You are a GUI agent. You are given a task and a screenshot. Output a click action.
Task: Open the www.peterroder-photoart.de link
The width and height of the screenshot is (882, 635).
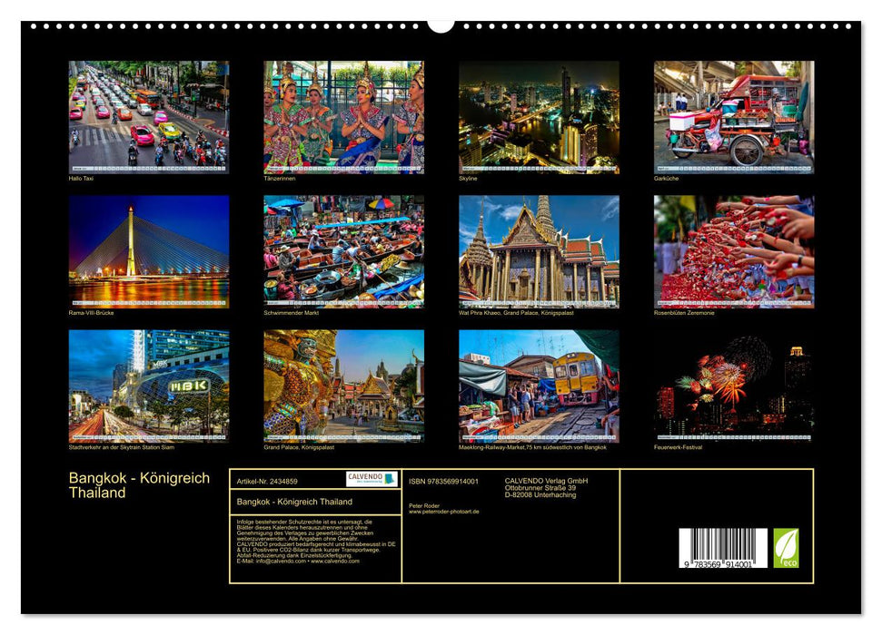(x=444, y=512)
